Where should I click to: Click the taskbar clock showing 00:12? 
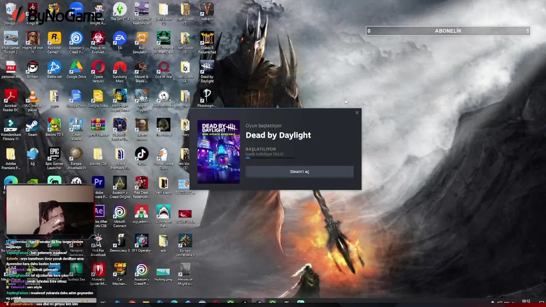[526, 301]
